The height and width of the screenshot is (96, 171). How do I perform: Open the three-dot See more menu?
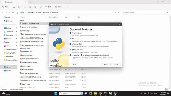(x=67, y=7)
